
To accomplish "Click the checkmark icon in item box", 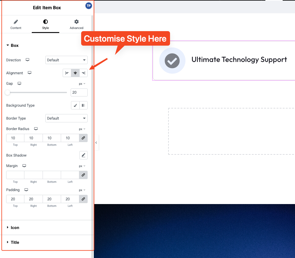I will pyautogui.click(x=172, y=60).
